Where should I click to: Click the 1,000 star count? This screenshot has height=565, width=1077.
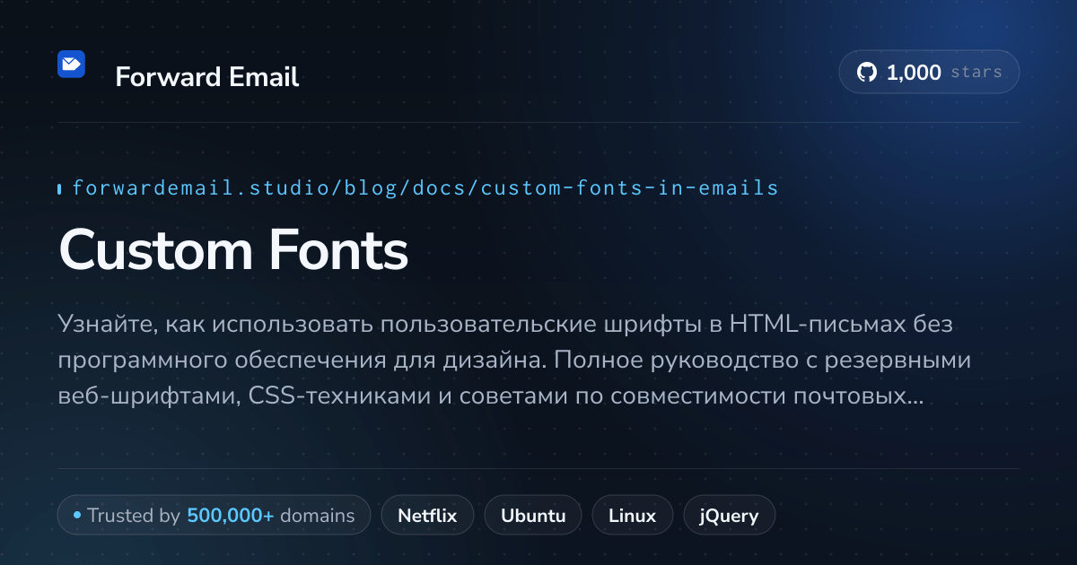click(x=914, y=73)
